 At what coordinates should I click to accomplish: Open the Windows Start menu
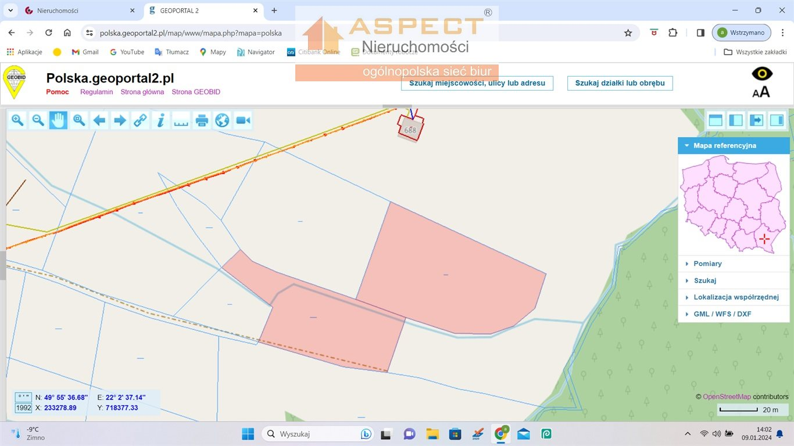click(248, 434)
